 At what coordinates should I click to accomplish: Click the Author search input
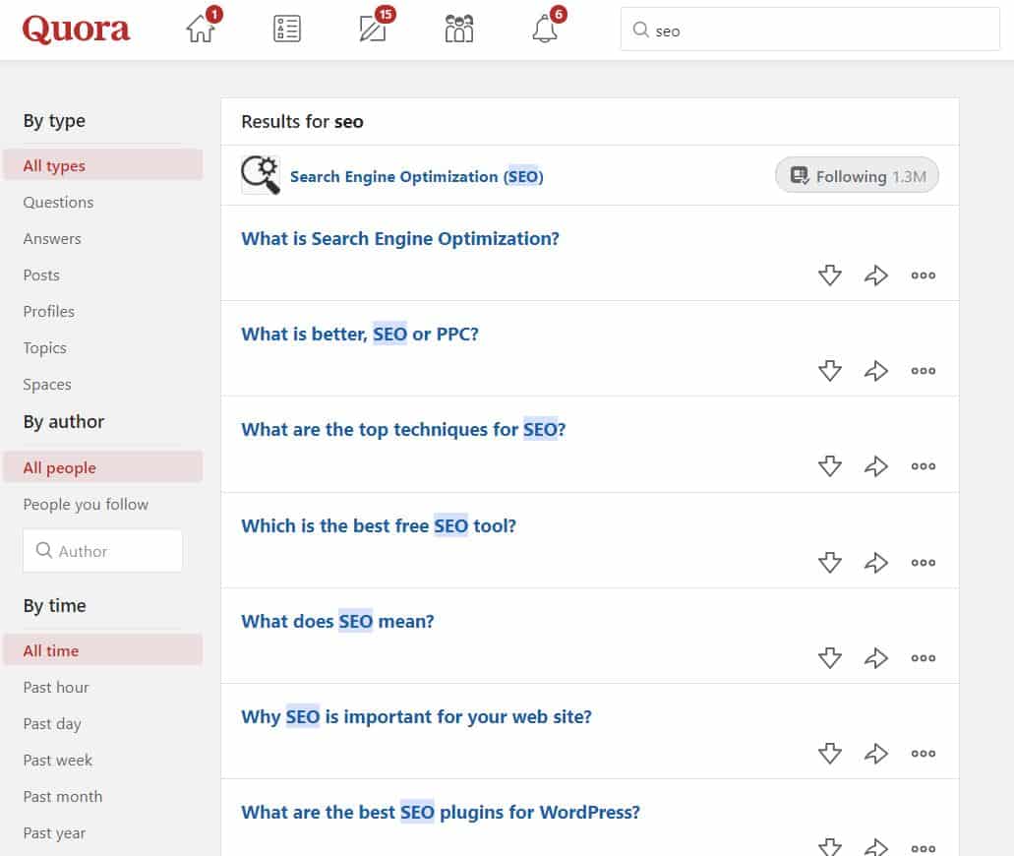tap(103, 551)
